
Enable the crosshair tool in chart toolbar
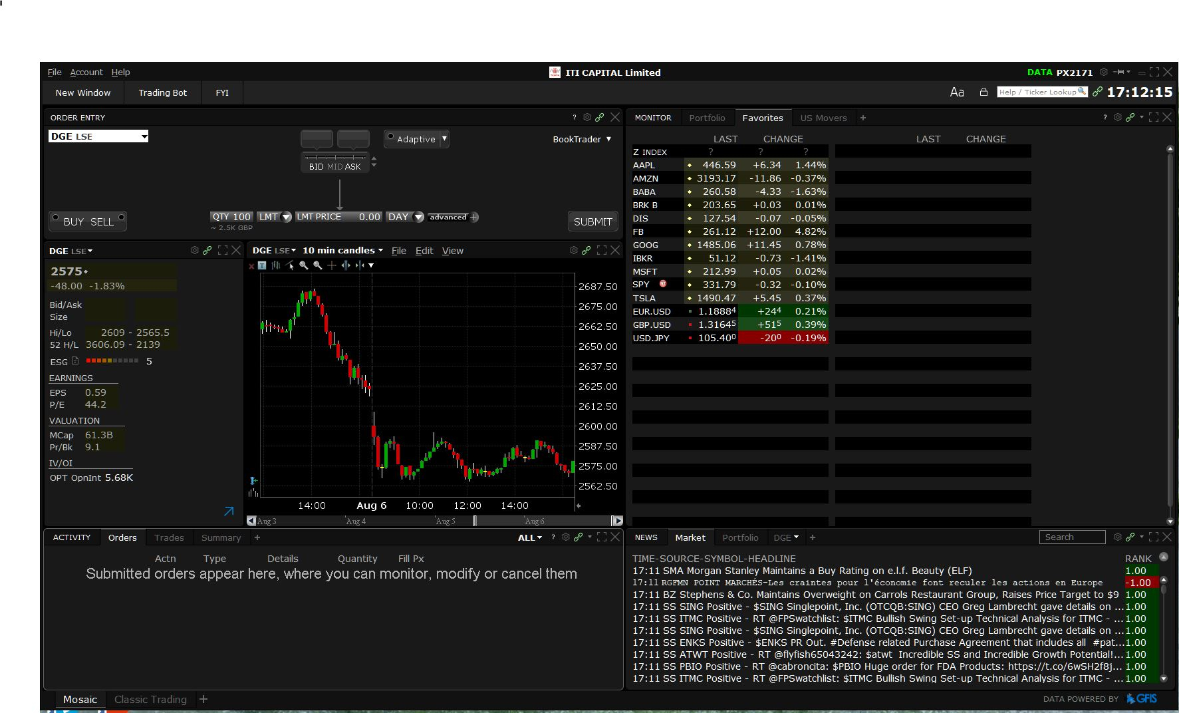332,265
